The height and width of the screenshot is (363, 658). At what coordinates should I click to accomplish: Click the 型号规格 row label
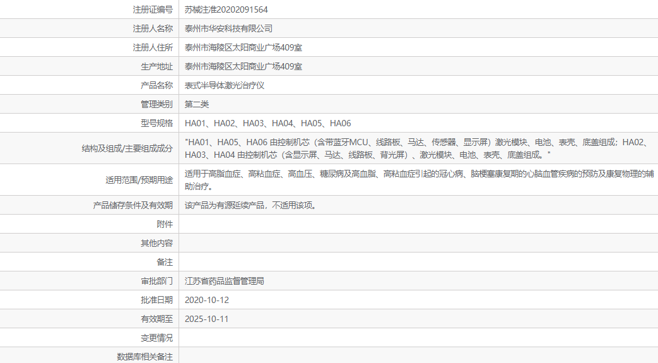156,123
